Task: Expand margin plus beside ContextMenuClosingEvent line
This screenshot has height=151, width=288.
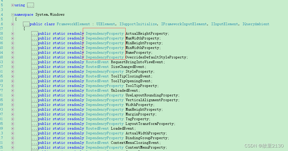Action: [13, 143]
